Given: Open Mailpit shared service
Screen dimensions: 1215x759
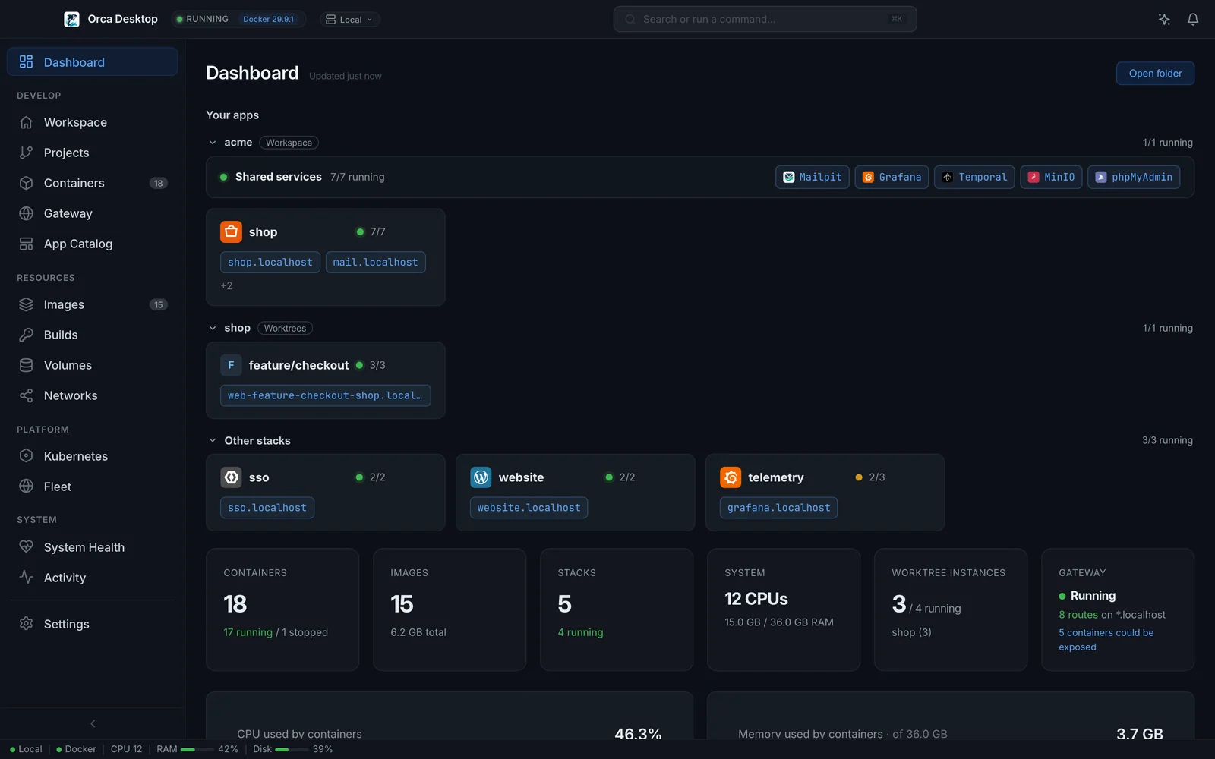Looking at the screenshot, I should click(812, 177).
